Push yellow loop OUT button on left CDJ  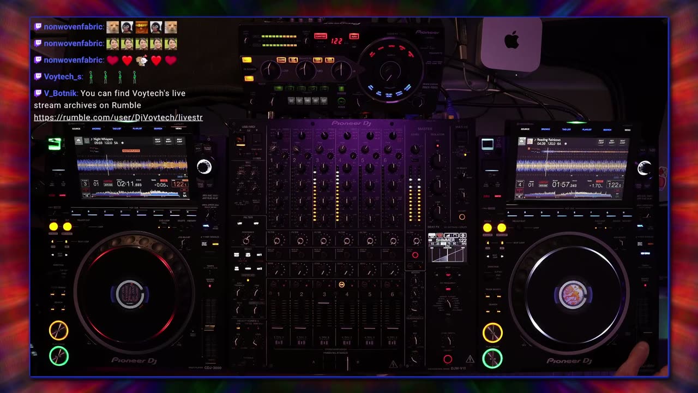[x=67, y=227]
